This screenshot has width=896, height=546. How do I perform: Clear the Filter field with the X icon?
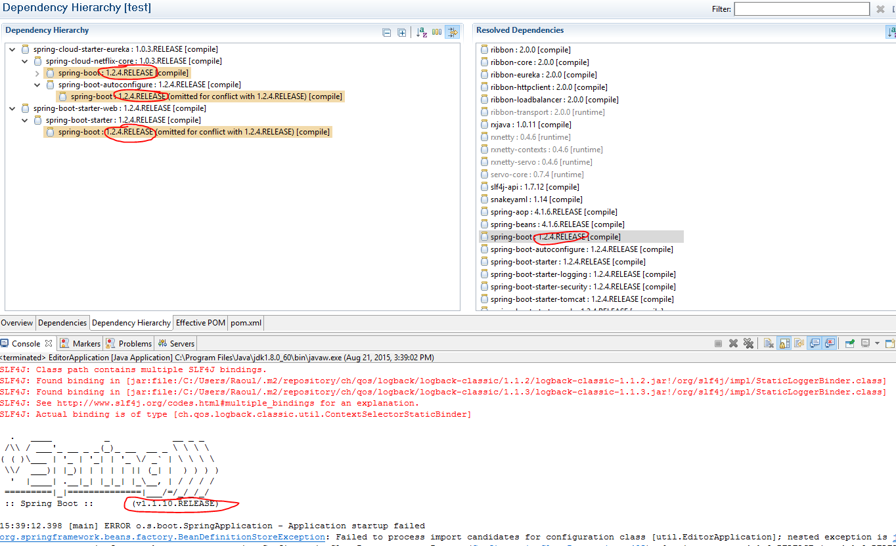click(881, 9)
